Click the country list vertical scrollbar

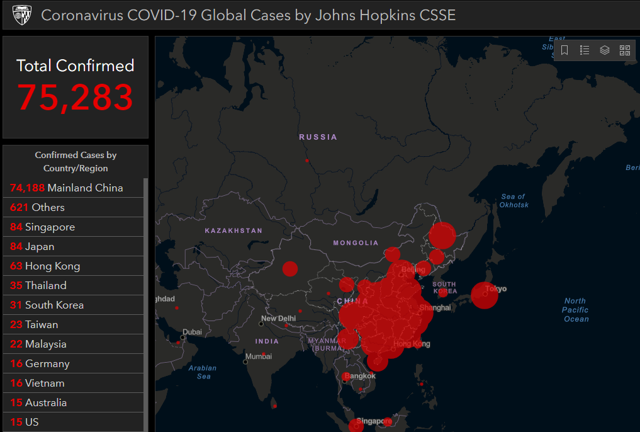[x=146, y=305]
